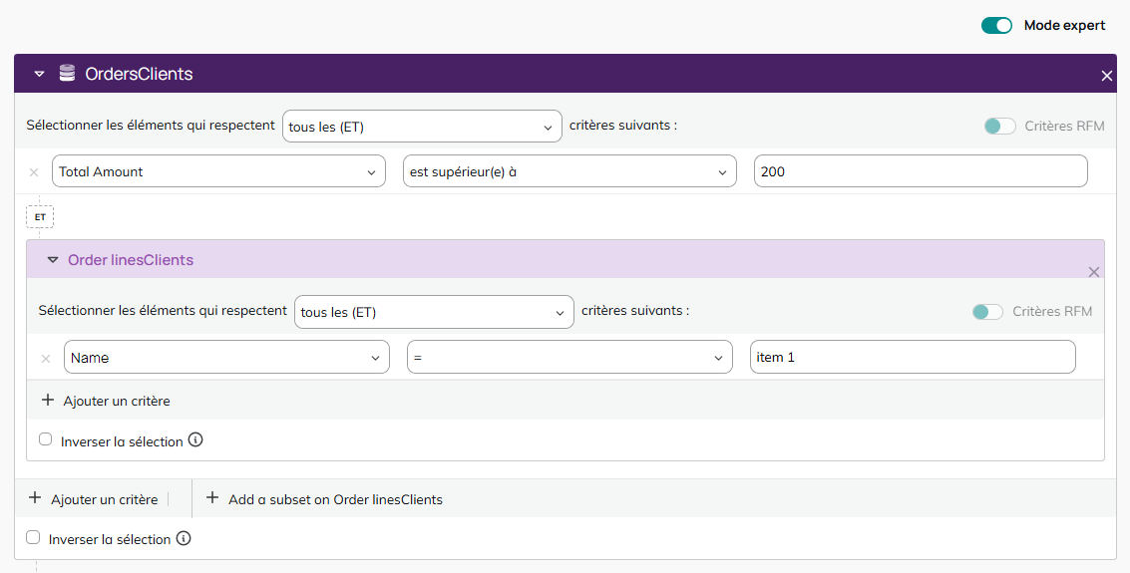Close the OrdersClients block
This screenshot has height=573, width=1130.
click(1107, 76)
